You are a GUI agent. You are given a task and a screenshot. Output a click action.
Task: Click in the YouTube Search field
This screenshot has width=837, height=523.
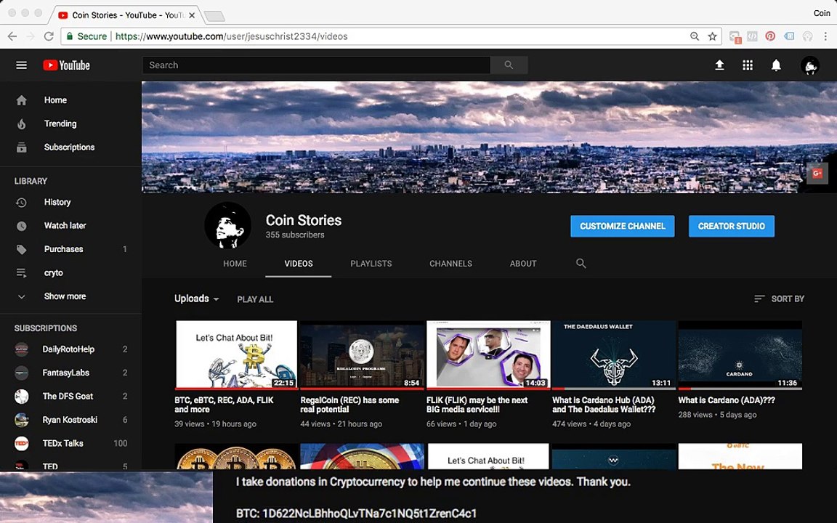(316, 65)
